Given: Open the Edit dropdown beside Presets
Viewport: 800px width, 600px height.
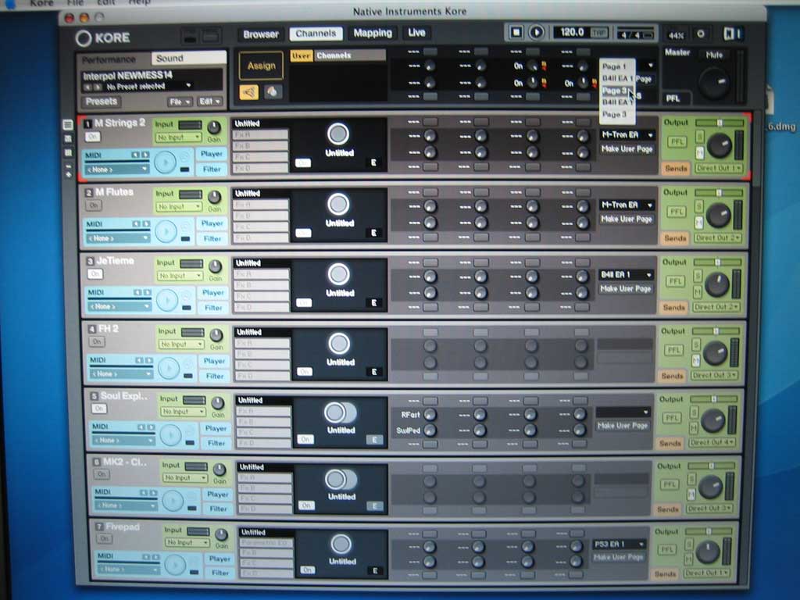Looking at the screenshot, I should (209, 102).
